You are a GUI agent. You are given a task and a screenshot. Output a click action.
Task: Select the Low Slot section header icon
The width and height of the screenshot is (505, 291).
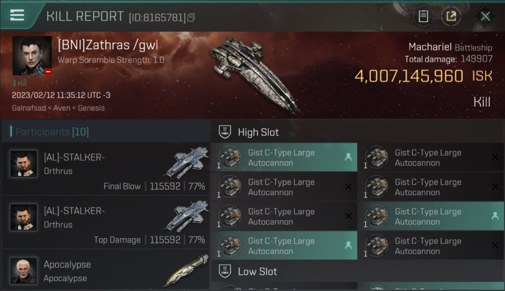pos(225,271)
